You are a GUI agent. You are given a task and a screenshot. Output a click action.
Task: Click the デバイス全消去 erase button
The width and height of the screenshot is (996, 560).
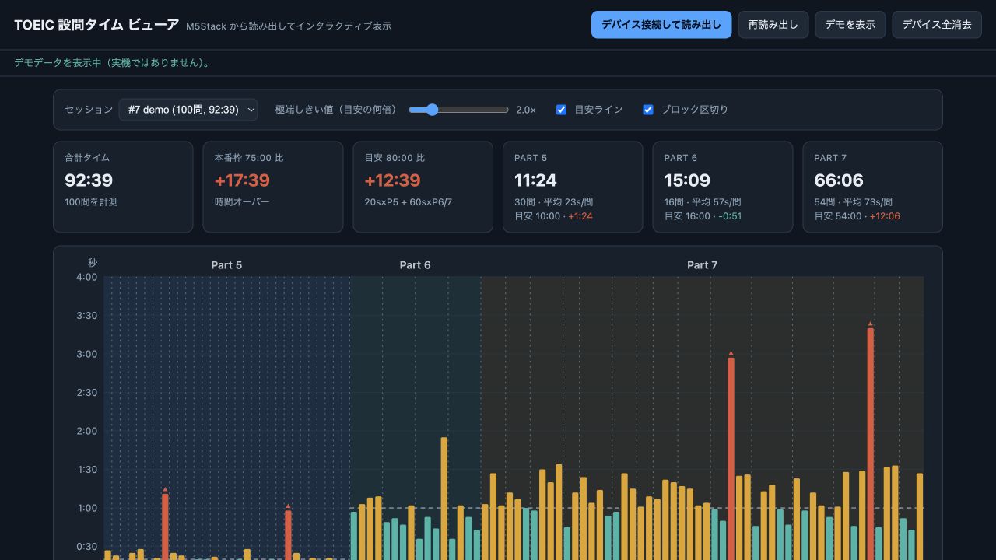click(x=937, y=25)
